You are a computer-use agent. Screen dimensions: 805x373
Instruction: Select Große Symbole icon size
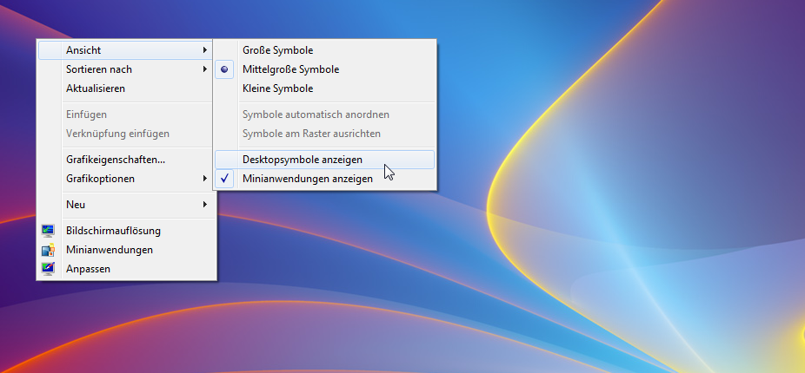pyautogui.click(x=324, y=50)
